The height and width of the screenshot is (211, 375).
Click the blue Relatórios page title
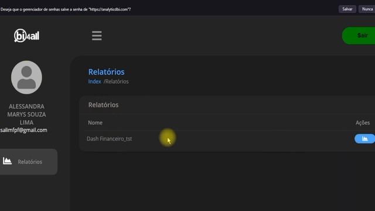(107, 72)
